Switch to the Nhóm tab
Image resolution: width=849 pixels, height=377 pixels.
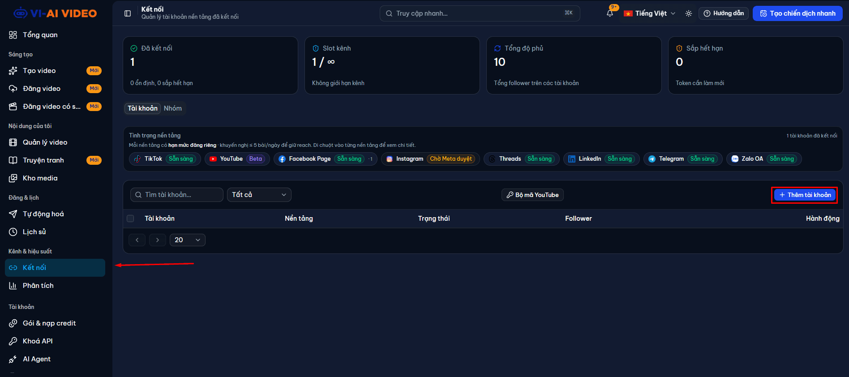click(173, 108)
